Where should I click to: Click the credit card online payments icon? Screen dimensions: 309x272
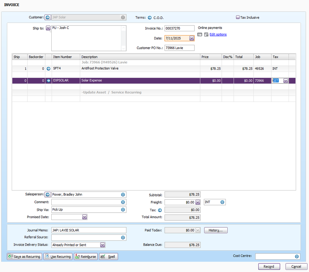click(x=200, y=35)
